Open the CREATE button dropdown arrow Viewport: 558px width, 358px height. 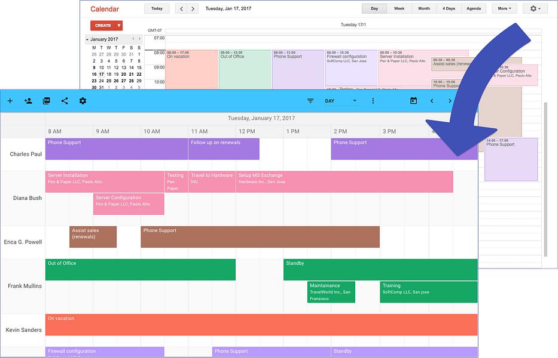point(119,26)
